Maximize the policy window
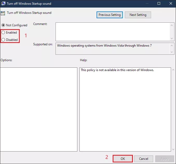 [x=159, y=3]
